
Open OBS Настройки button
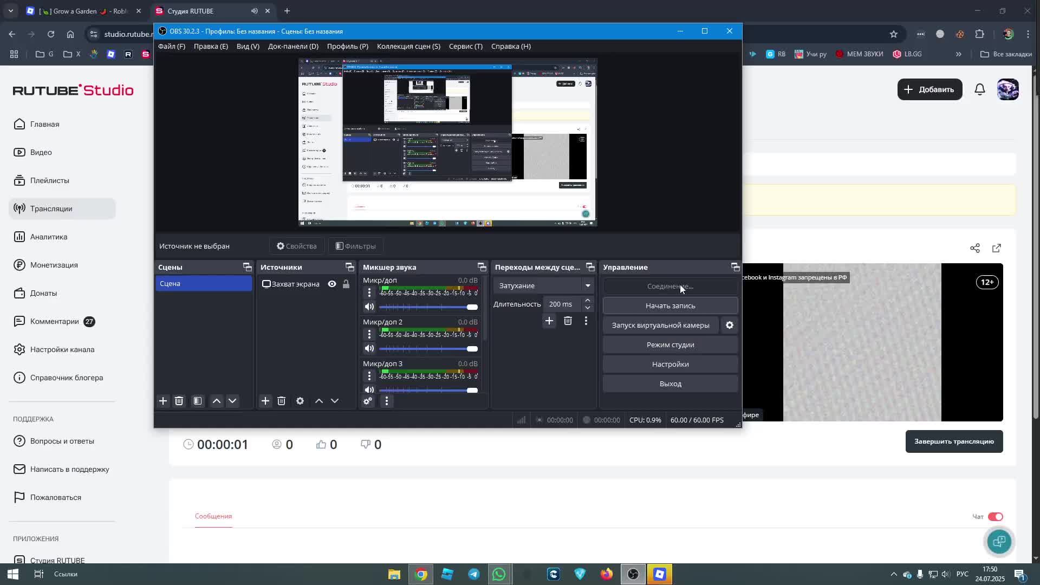(670, 364)
